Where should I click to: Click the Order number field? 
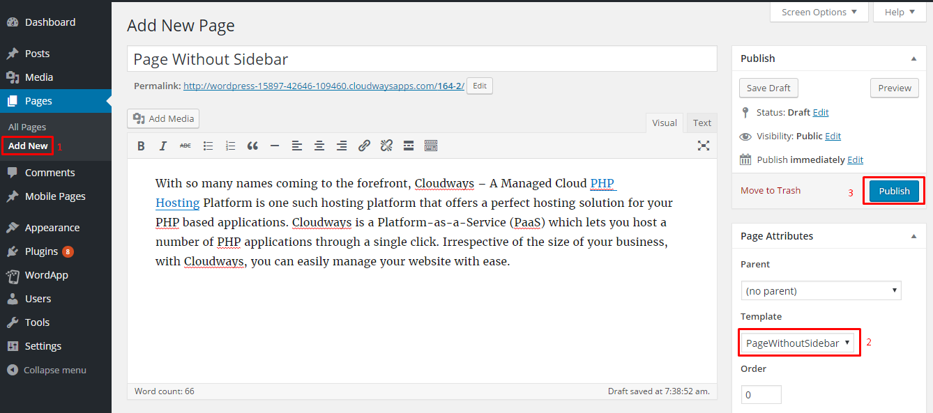[761, 394]
